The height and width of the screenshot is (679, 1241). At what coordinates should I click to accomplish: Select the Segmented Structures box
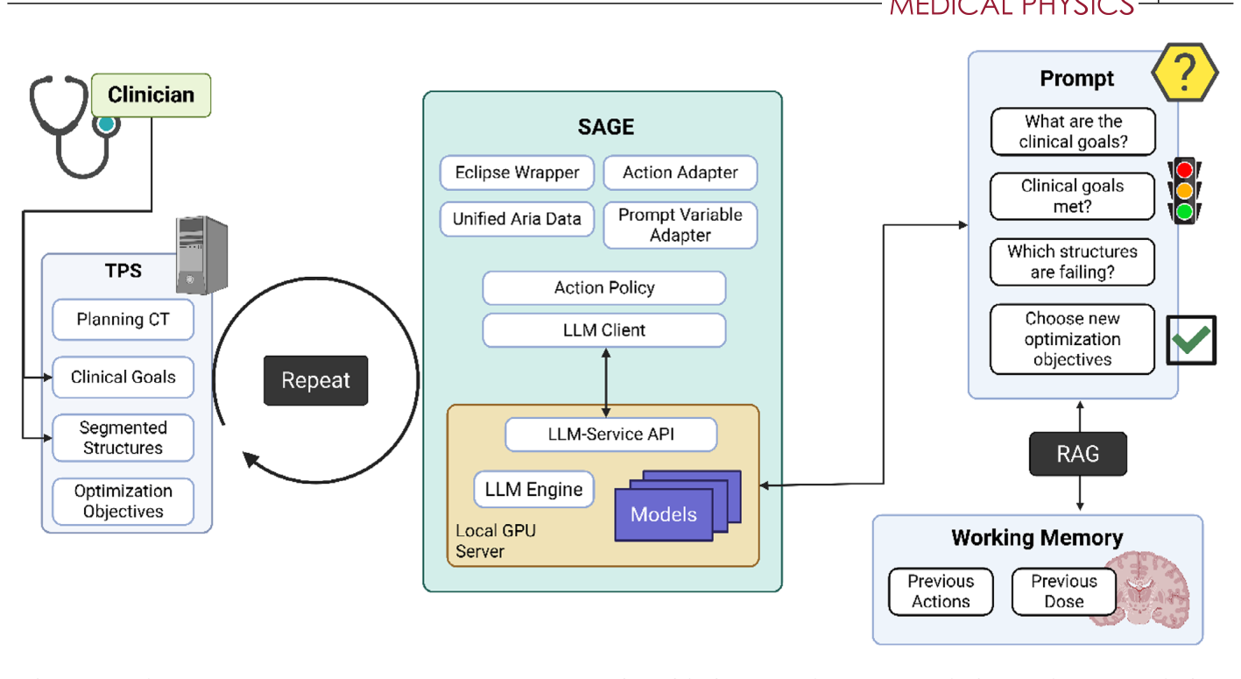coord(123,438)
